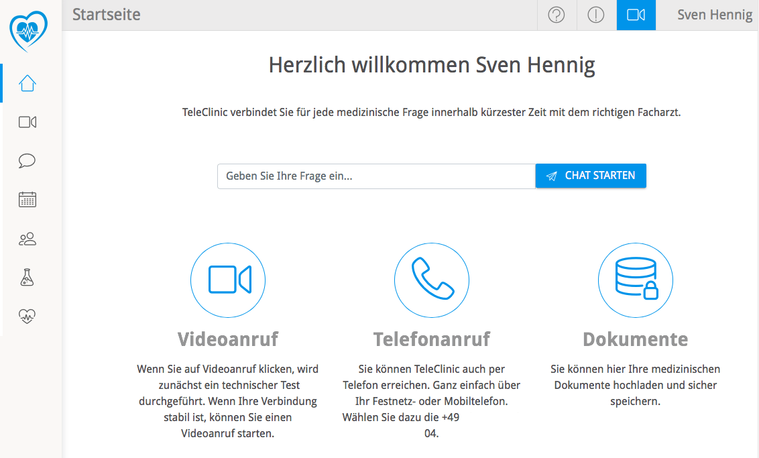Click the help question mark icon
This screenshot has width=759, height=458.
(x=557, y=15)
